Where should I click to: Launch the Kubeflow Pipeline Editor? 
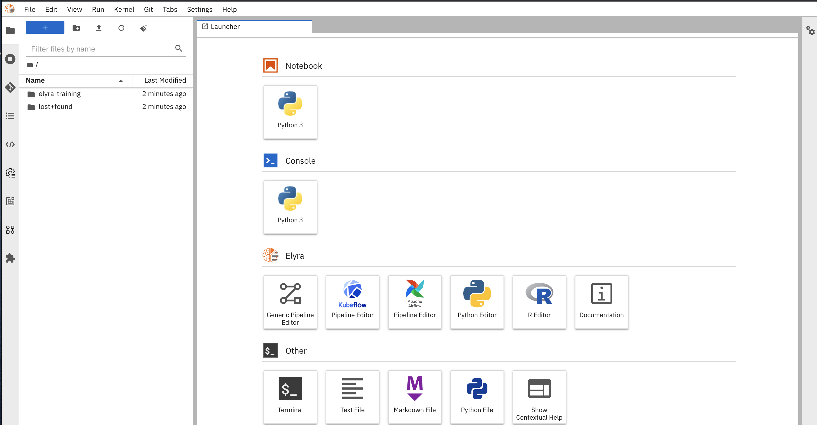352,302
